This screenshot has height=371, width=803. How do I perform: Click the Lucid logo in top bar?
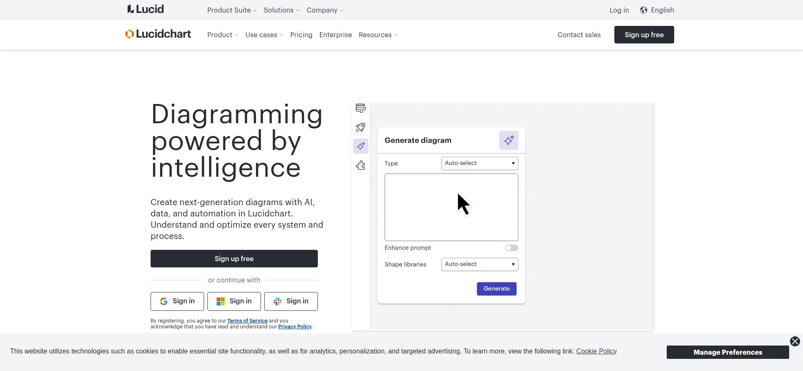[x=146, y=9]
